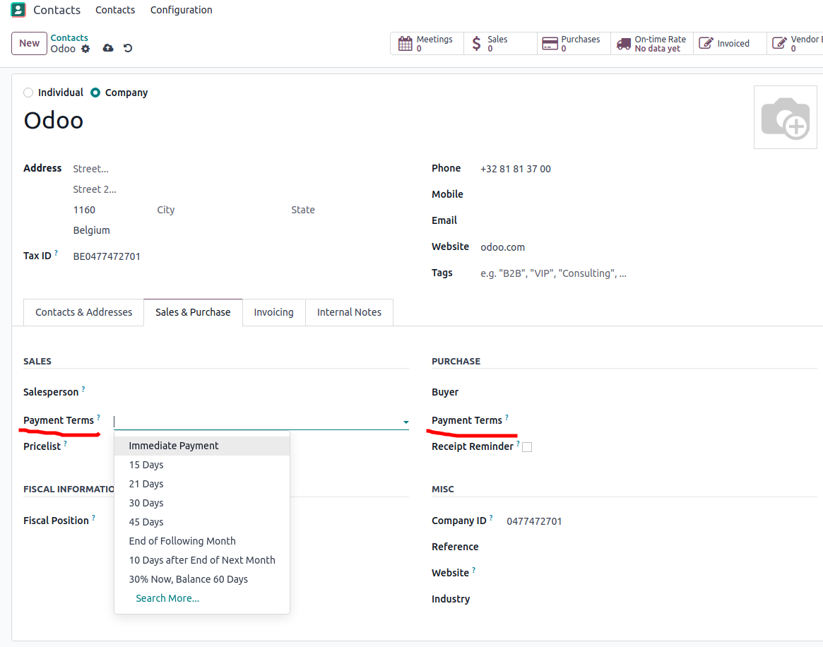823x647 pixels.
Task: Open the gear actions menu beside Odoo
Action: tap(85, 49)
